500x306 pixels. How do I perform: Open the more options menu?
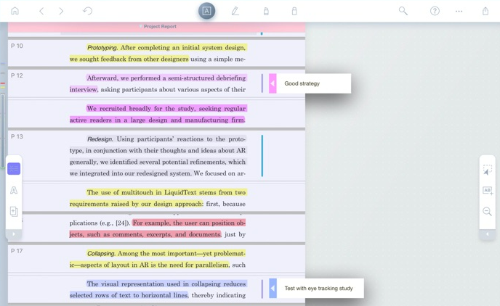tap(459, 11)
